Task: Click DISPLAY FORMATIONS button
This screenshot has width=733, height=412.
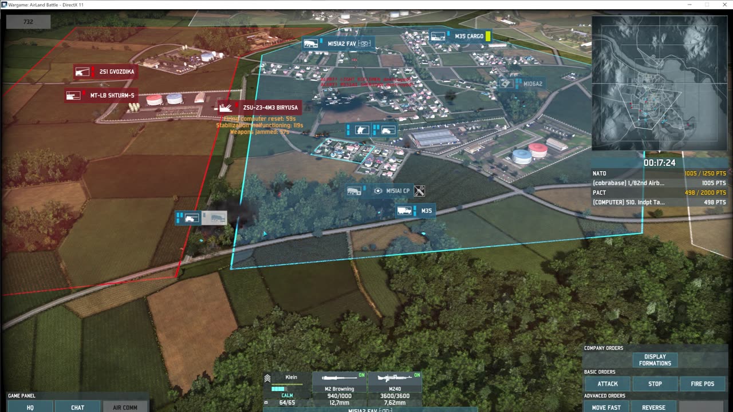Action: (655, 360)
